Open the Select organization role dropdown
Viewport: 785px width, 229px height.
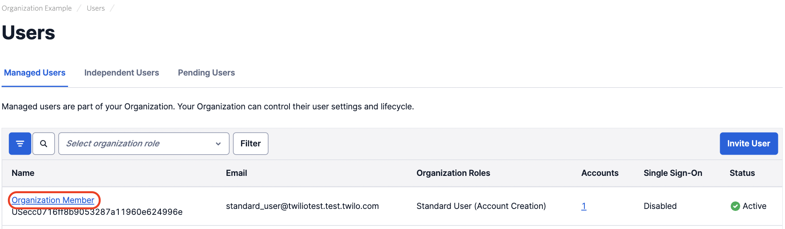click(x=144, y=144)
